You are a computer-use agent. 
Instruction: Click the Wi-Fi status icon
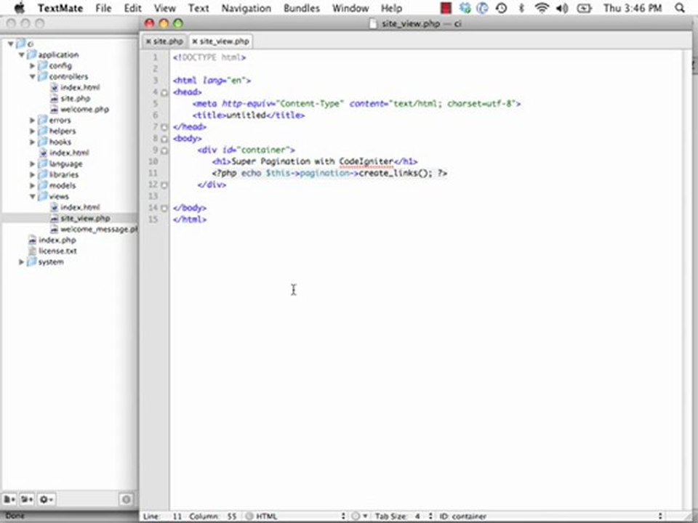pyautogui.click(x=541, y=8)
